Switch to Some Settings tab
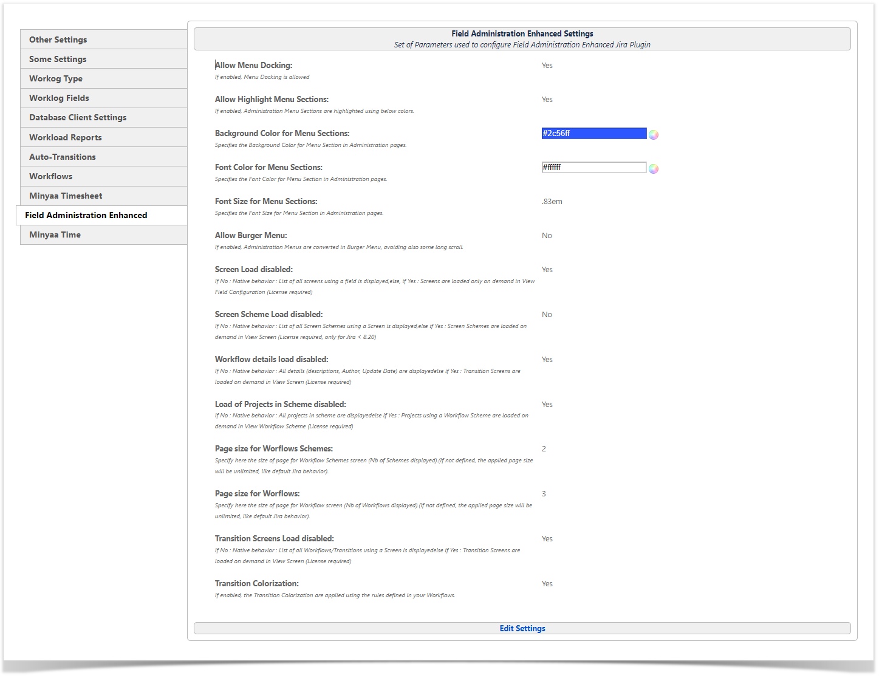Screen dimensions: 882x678 [x=58, y=59]
